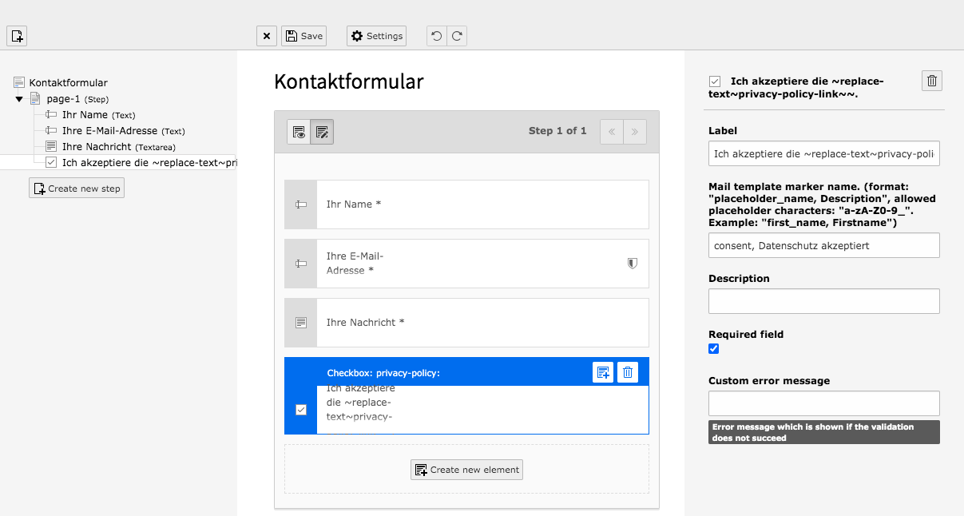Switch to abstract edit mode icon

[322, 132]
